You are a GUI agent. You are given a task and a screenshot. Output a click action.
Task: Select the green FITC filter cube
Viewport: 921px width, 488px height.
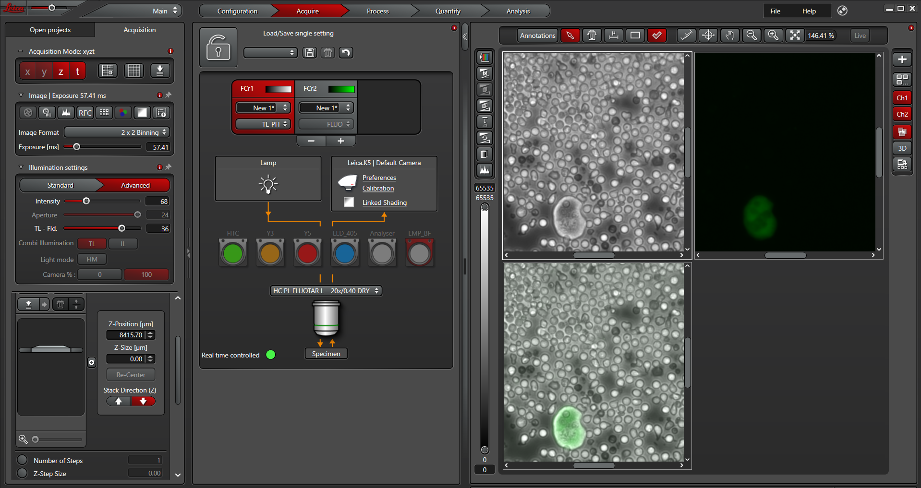[x=233, y=253]
